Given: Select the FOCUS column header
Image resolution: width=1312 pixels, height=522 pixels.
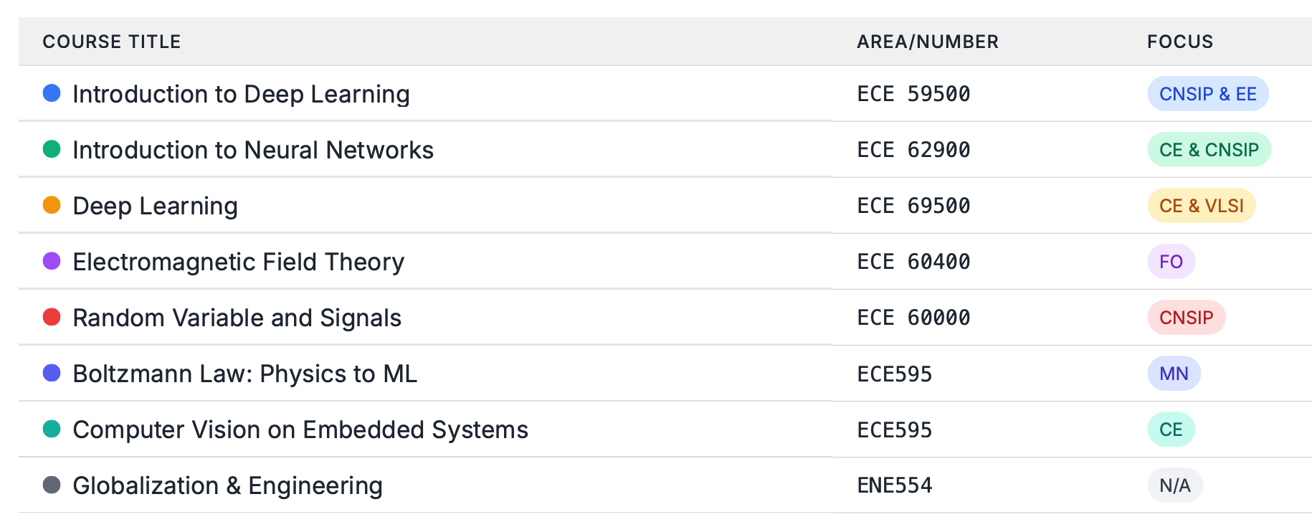Looking at the screenshot, I should (x=1180, y=42).
